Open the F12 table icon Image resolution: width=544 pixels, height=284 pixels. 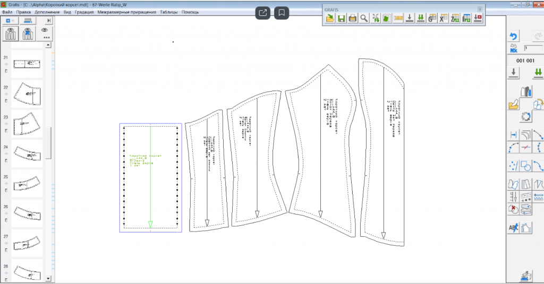tap(466, 19)
